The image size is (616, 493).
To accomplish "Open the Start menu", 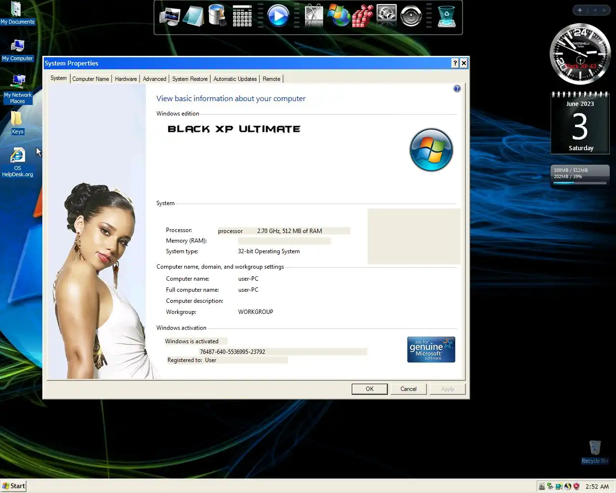I will 13,486.
